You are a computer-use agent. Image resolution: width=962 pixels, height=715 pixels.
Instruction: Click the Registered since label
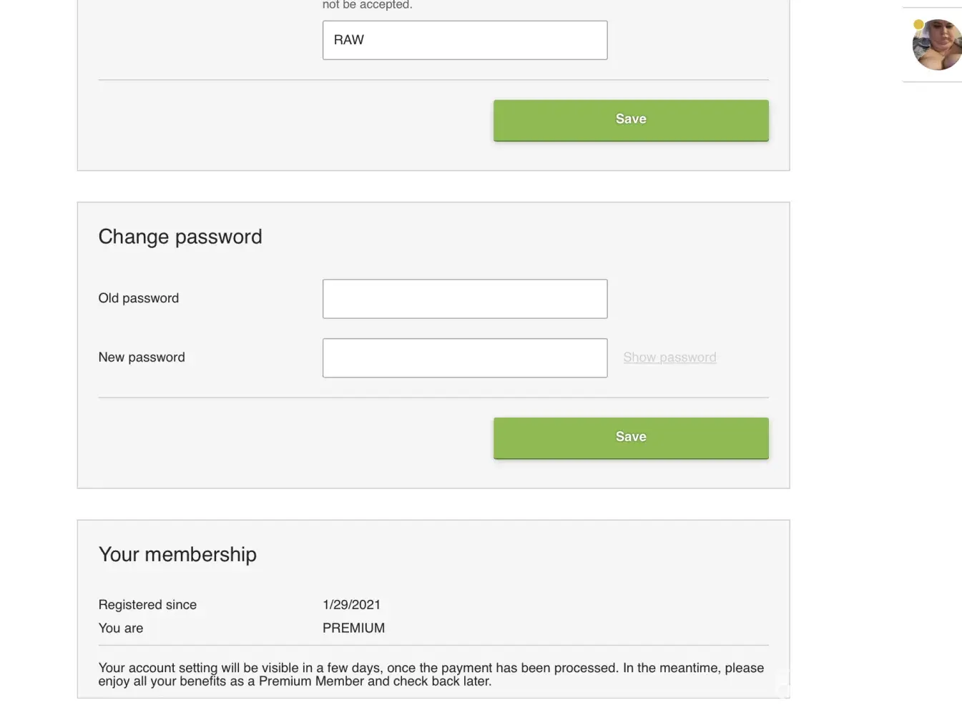tap(147, 605)
